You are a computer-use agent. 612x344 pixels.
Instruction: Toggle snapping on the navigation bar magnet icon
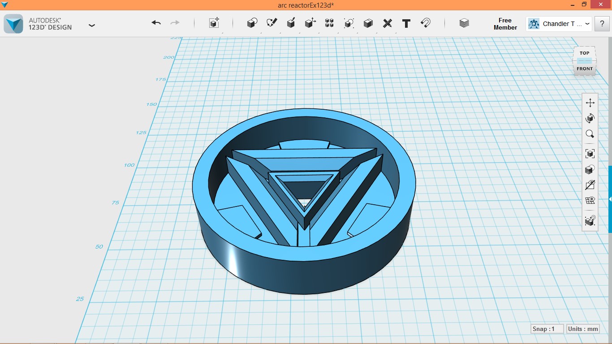pyautogui.click(x=590, y=221)
